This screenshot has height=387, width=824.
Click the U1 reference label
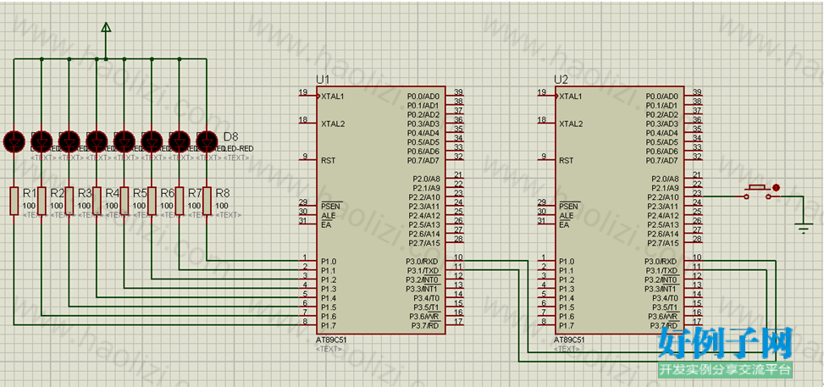pos(322,80)
